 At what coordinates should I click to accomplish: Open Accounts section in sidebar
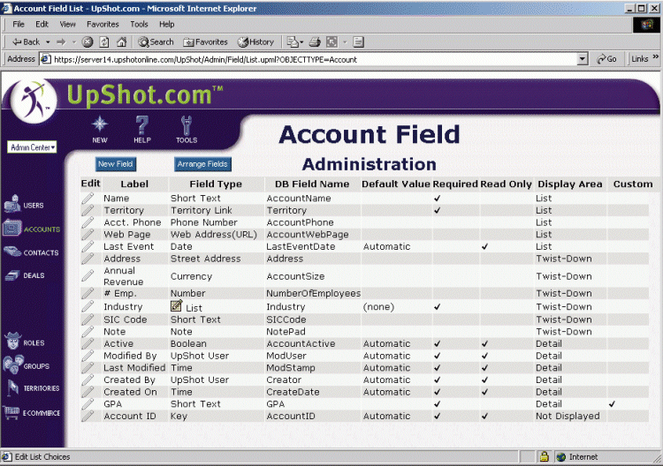tap(31, 229)
